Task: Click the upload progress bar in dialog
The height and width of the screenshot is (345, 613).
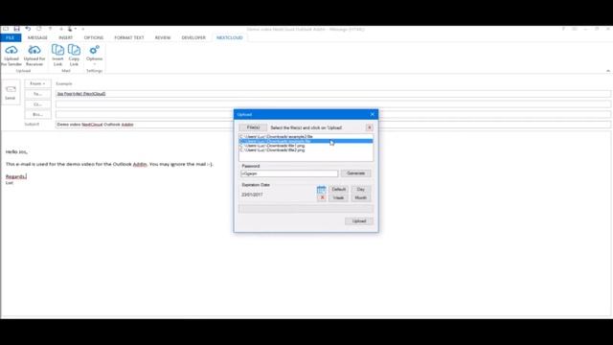Action: 306,209
